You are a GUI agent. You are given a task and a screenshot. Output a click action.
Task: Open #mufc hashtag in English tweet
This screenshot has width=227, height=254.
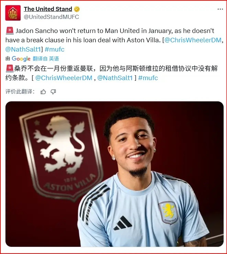pos(55,49)
